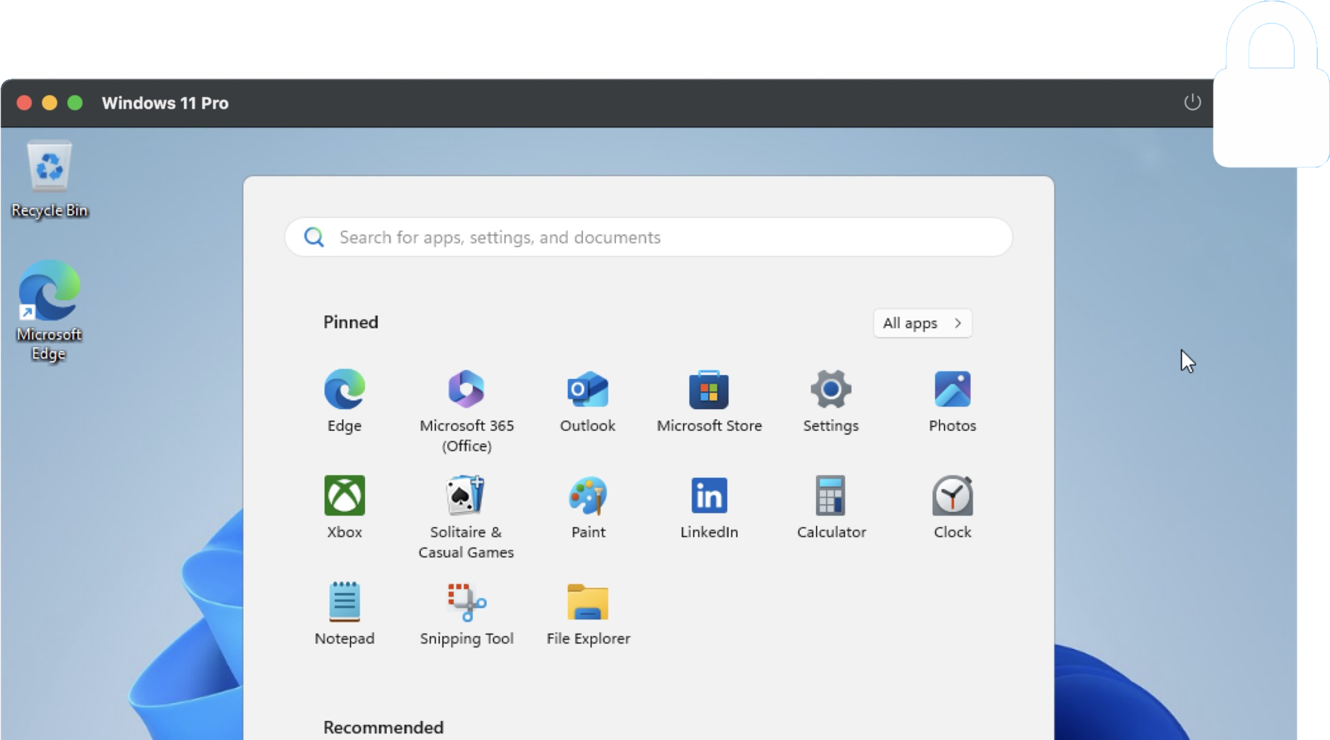Launch the Calculator

830,506
